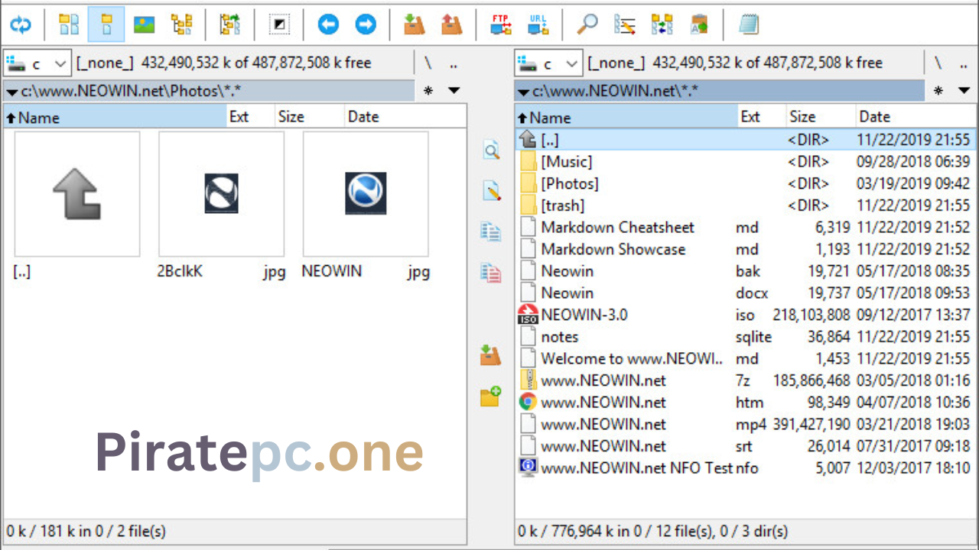Go to parent directory in the right panel
Screen dimensions: 979x550
pos(964,63)
